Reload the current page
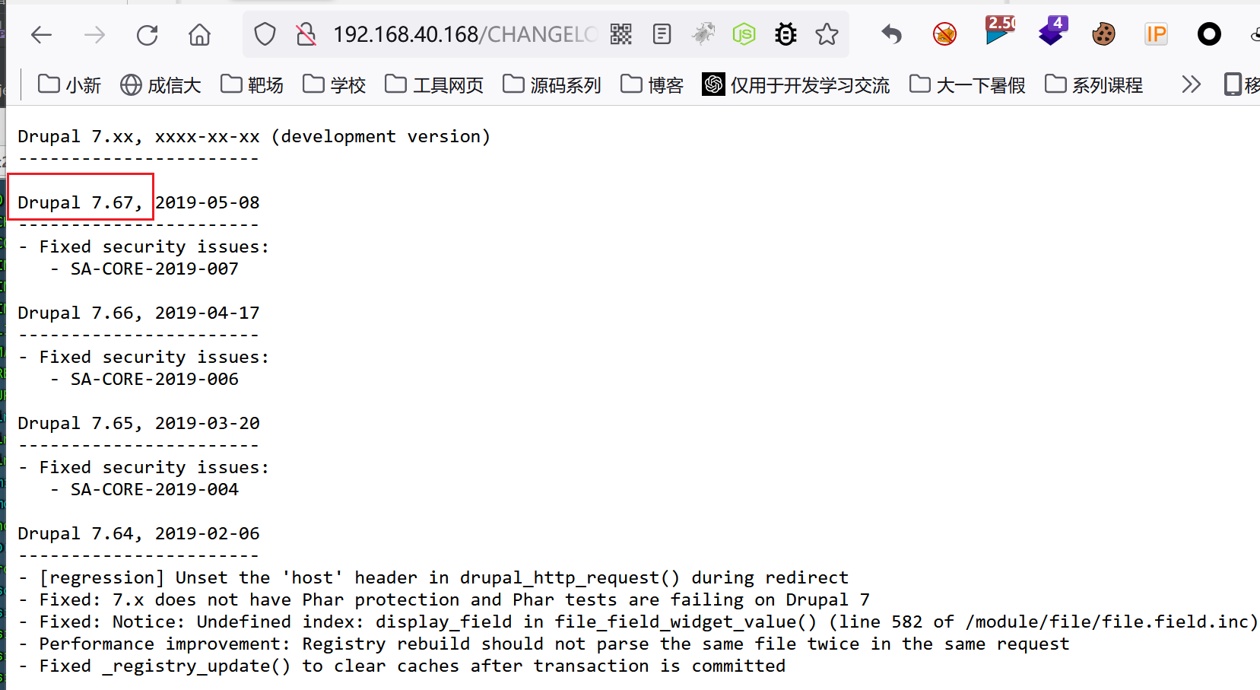Viewport: 1260px width, 690px height. click(147, 34)
